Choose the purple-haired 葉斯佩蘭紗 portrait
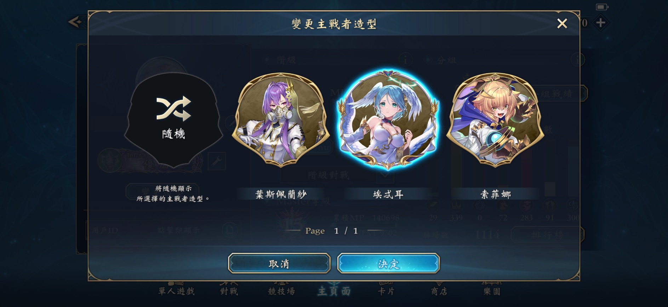Viewport: 668px width, 307px height. [281, 120]
